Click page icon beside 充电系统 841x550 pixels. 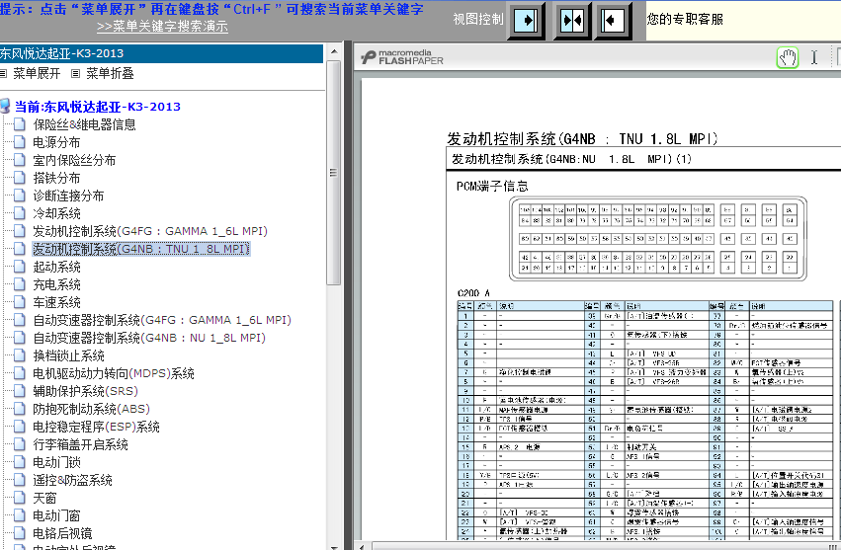(x=20, y=284)
